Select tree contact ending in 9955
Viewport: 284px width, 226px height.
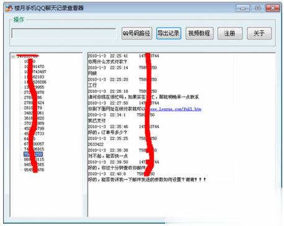[x=34, y=87]
